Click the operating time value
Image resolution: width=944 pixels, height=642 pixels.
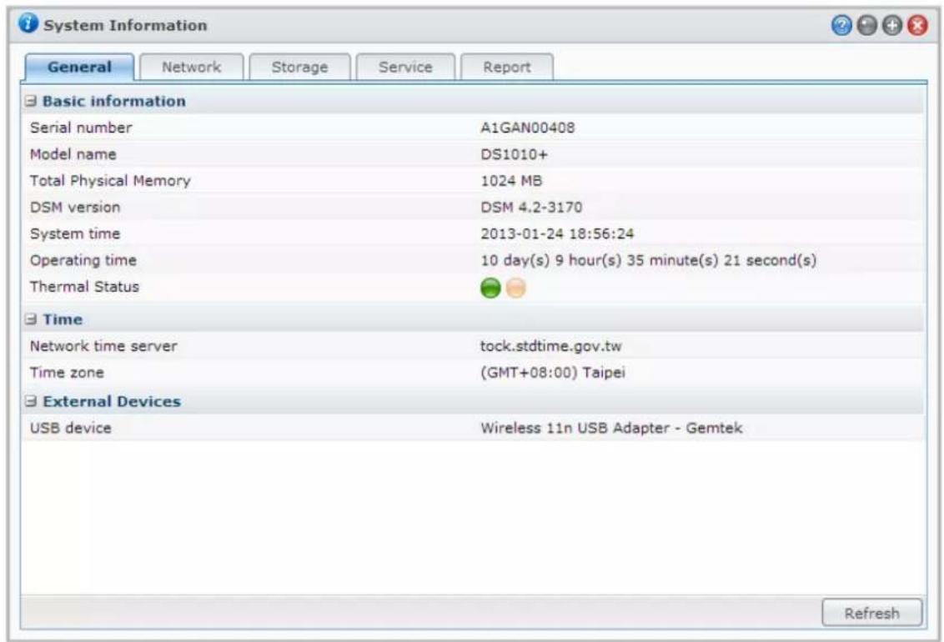pos(649,260)
